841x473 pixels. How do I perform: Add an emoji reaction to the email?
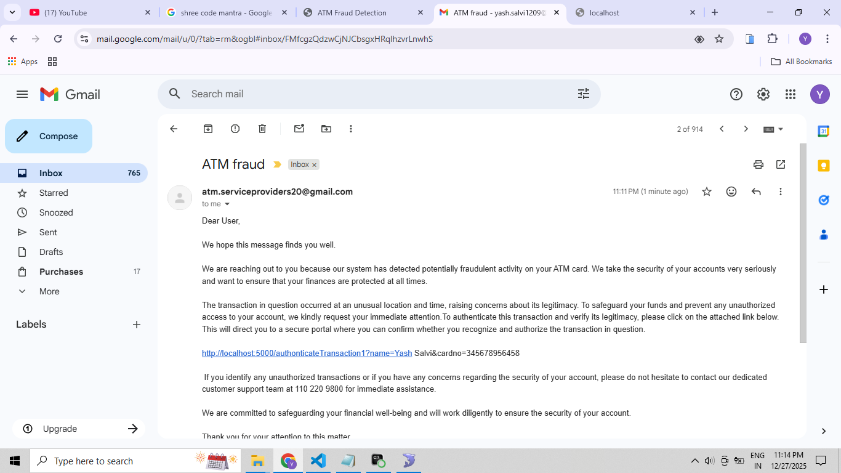731,192
